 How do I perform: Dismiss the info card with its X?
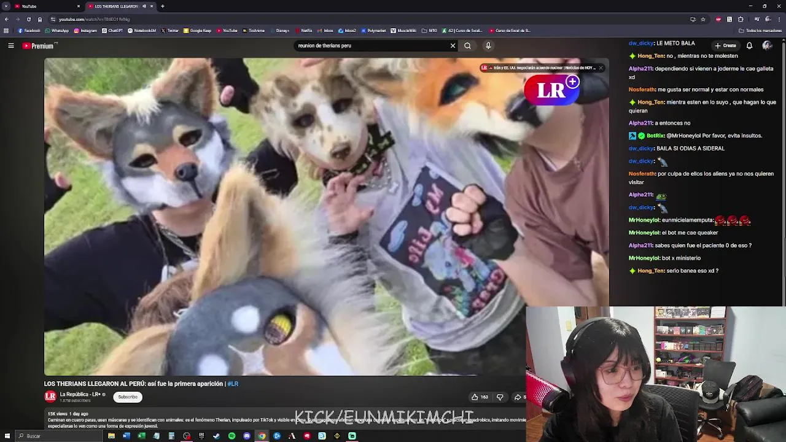[601, 68]
